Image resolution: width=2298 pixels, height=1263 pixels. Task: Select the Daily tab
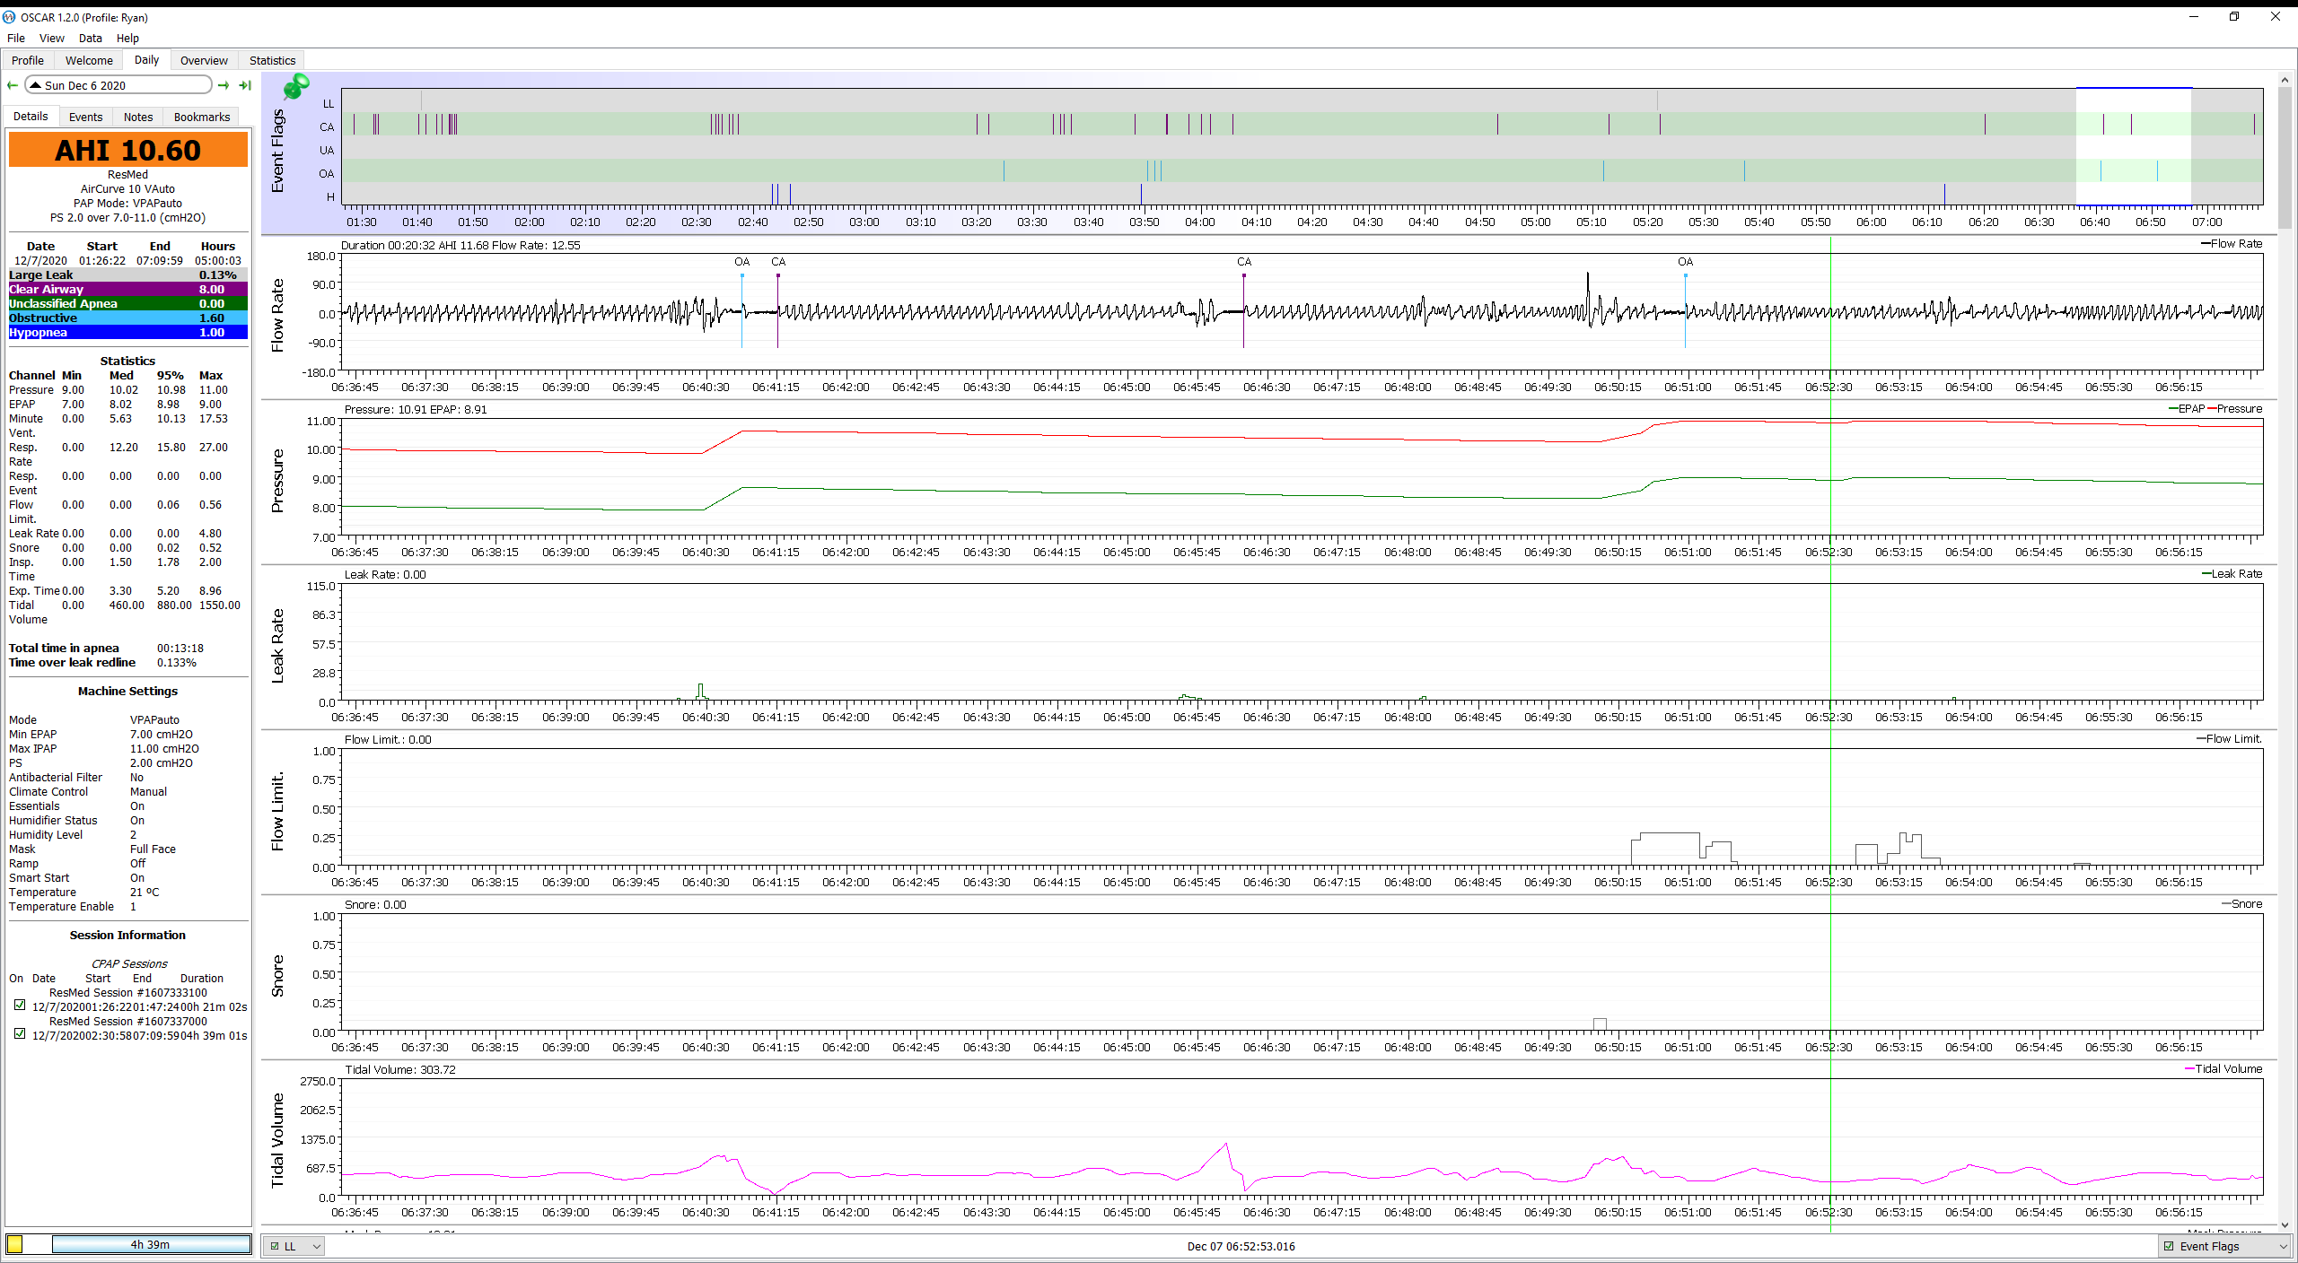(146, 60)
